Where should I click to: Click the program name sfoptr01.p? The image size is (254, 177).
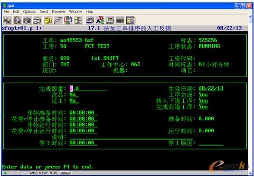click(x=17, y=28)
